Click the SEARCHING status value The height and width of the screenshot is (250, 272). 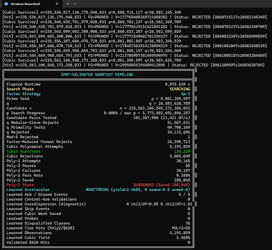(180, 89)
